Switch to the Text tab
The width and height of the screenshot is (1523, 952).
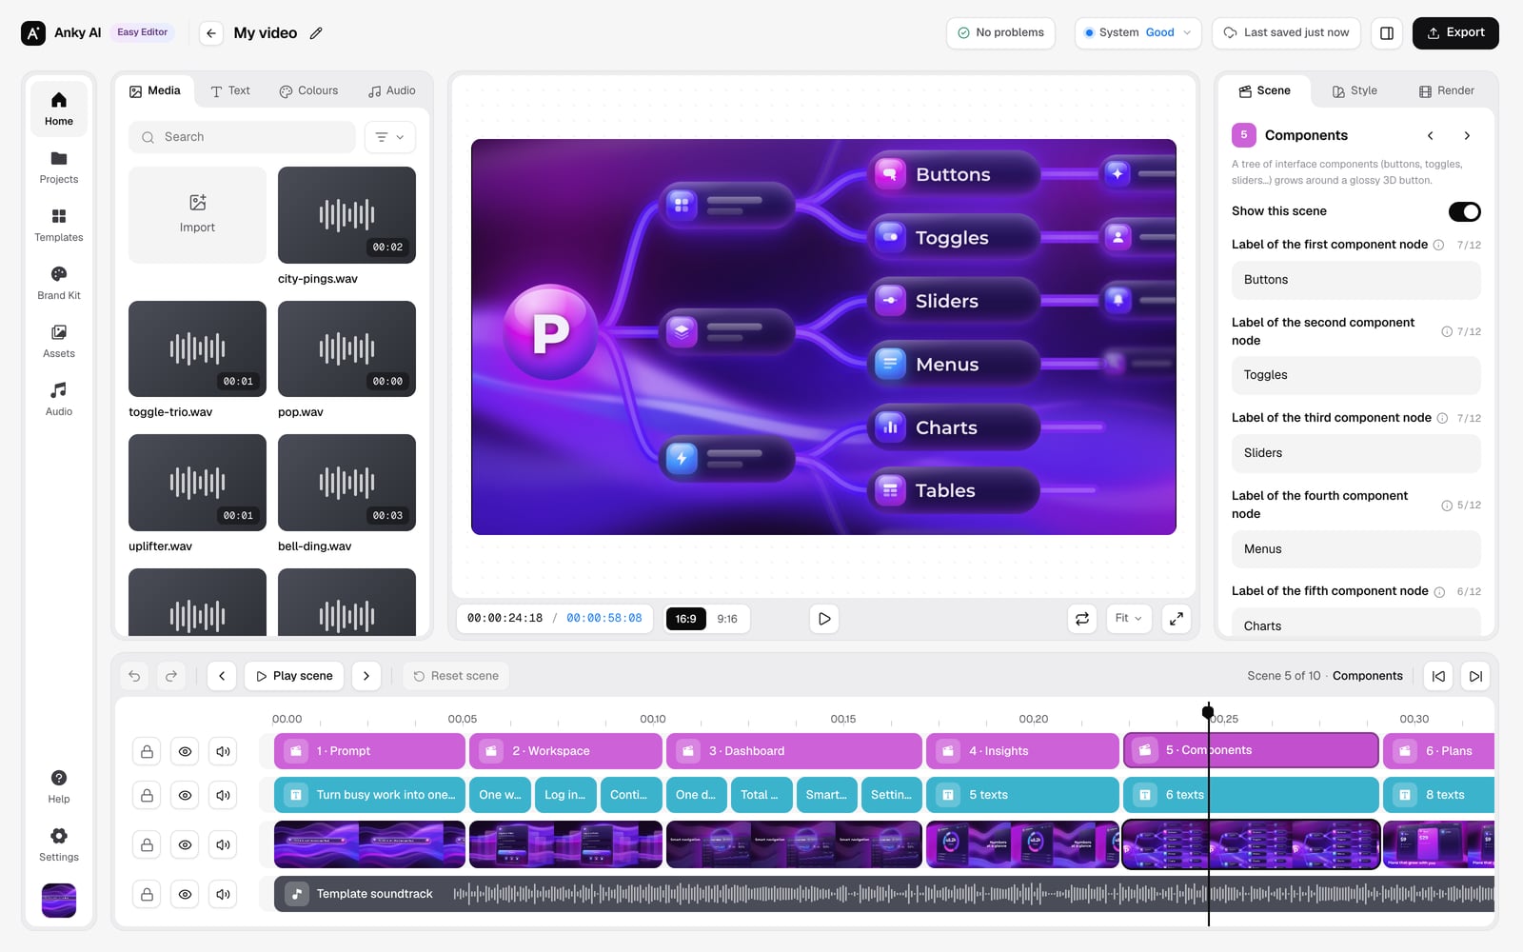tap(230, 91)
